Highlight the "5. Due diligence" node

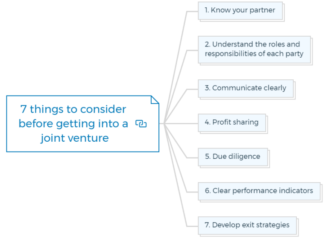coord(233,157)
